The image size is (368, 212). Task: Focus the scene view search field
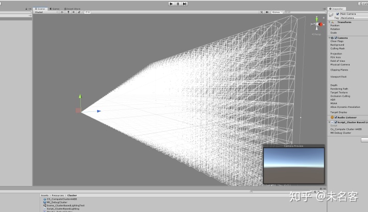tap(305, 12)
